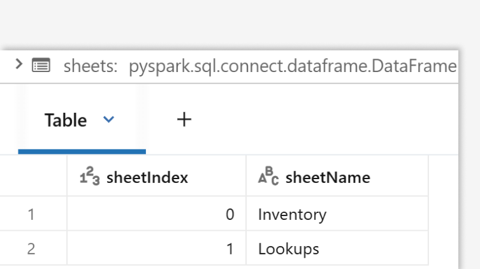Click the integer type icon on sheetIndex

coord(89,178)
